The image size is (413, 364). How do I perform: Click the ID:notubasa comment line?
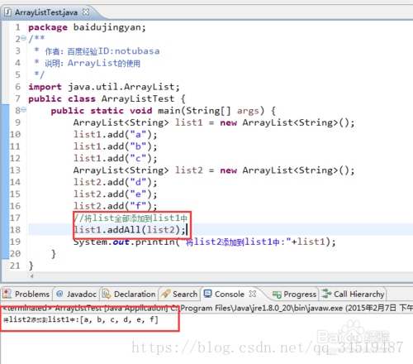(97, 51)
